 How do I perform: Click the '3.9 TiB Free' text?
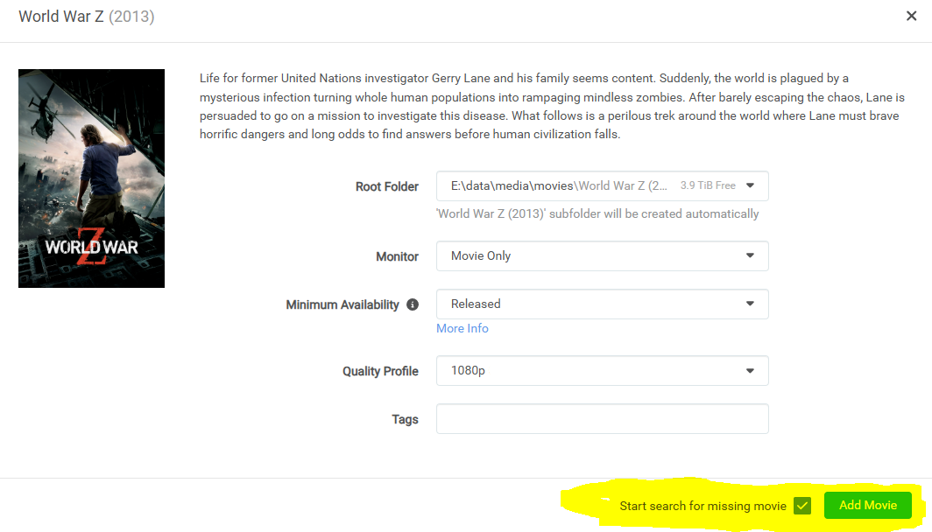(708, 185)
